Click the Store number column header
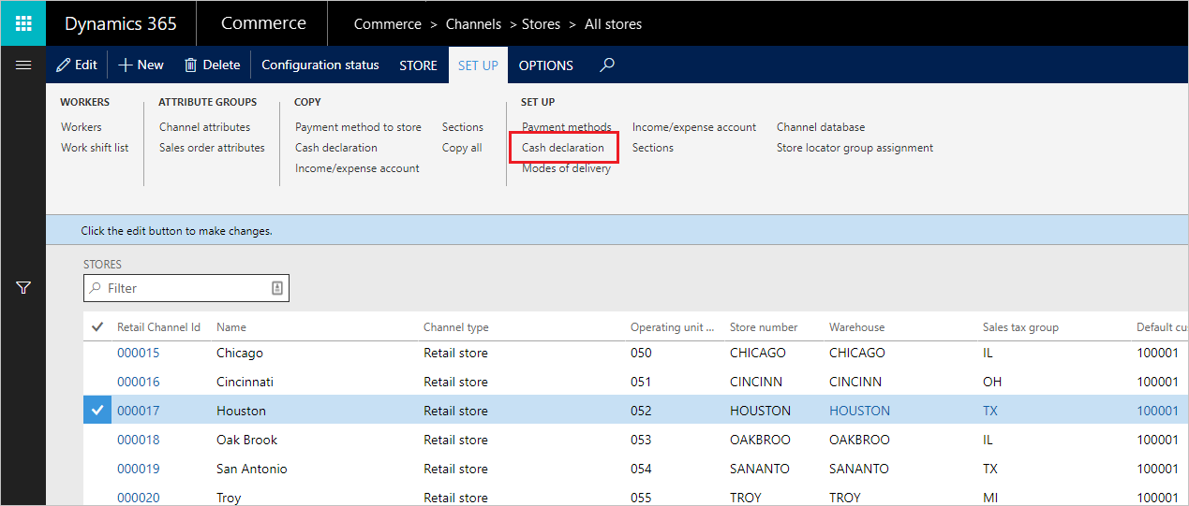1189x506 pixels. (764, 327)
